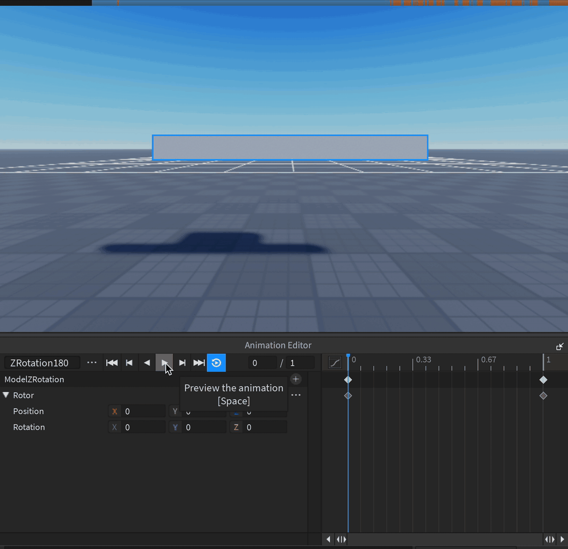Open the Rotor track options menu
Screen dimensions: 568x549
[296, 395]
